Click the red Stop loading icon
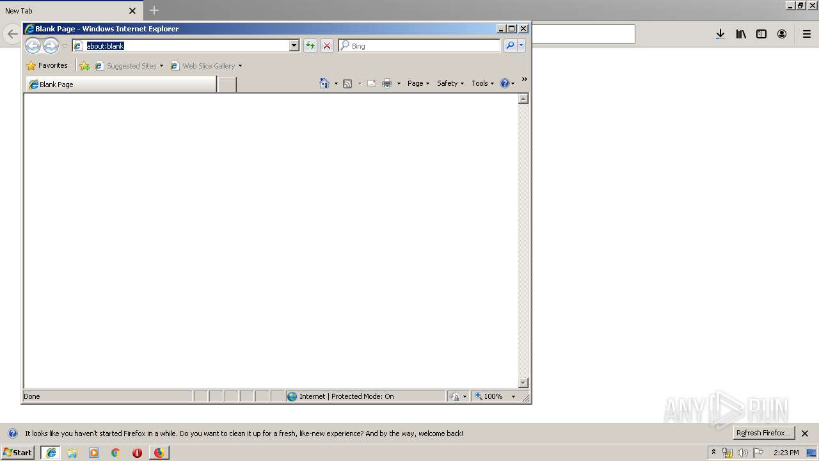This screenshot has height=461, width=819. click(327, 45)
